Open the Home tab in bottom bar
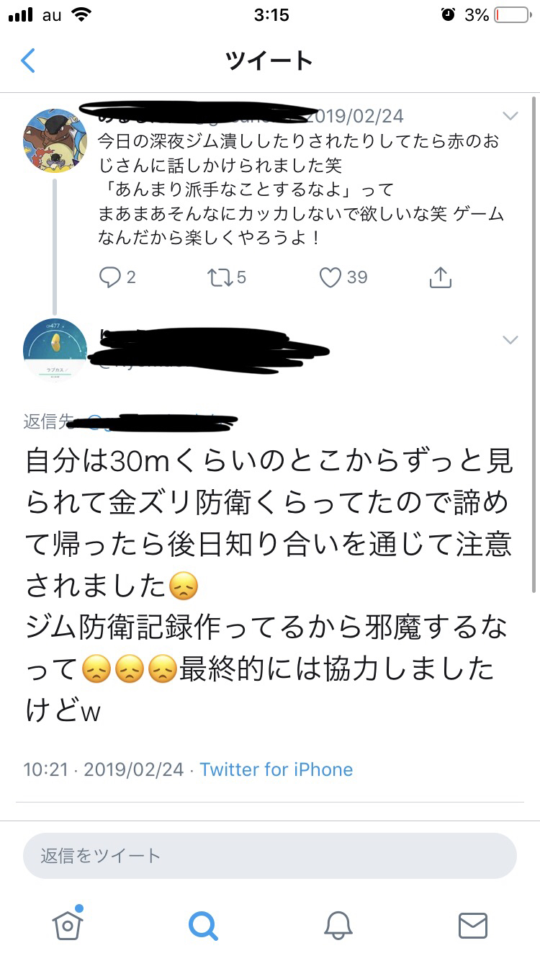This screenshot has height=961, width=540. tap(68, 924)
